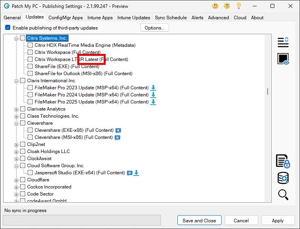
Task: Toggle Enable publishing of third-party updates
Action: pyautogui.click(x=7, y=28)
